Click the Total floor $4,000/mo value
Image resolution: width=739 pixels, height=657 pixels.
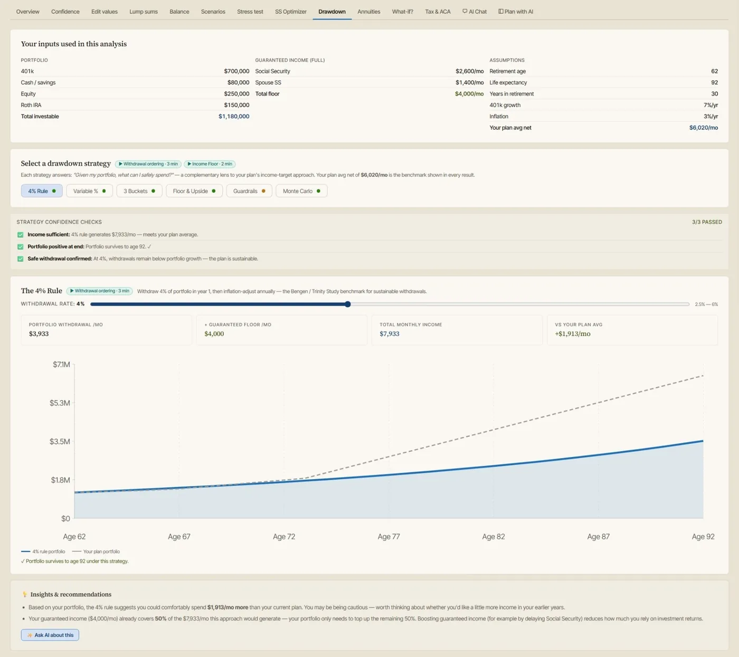469,94
